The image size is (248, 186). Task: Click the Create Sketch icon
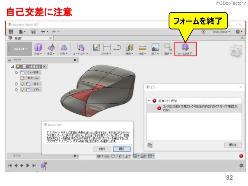click(97, 47)
